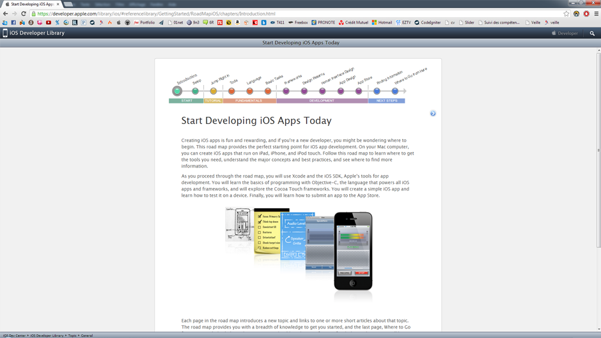Click the red Opera-style extension icon

click(586, 13)
